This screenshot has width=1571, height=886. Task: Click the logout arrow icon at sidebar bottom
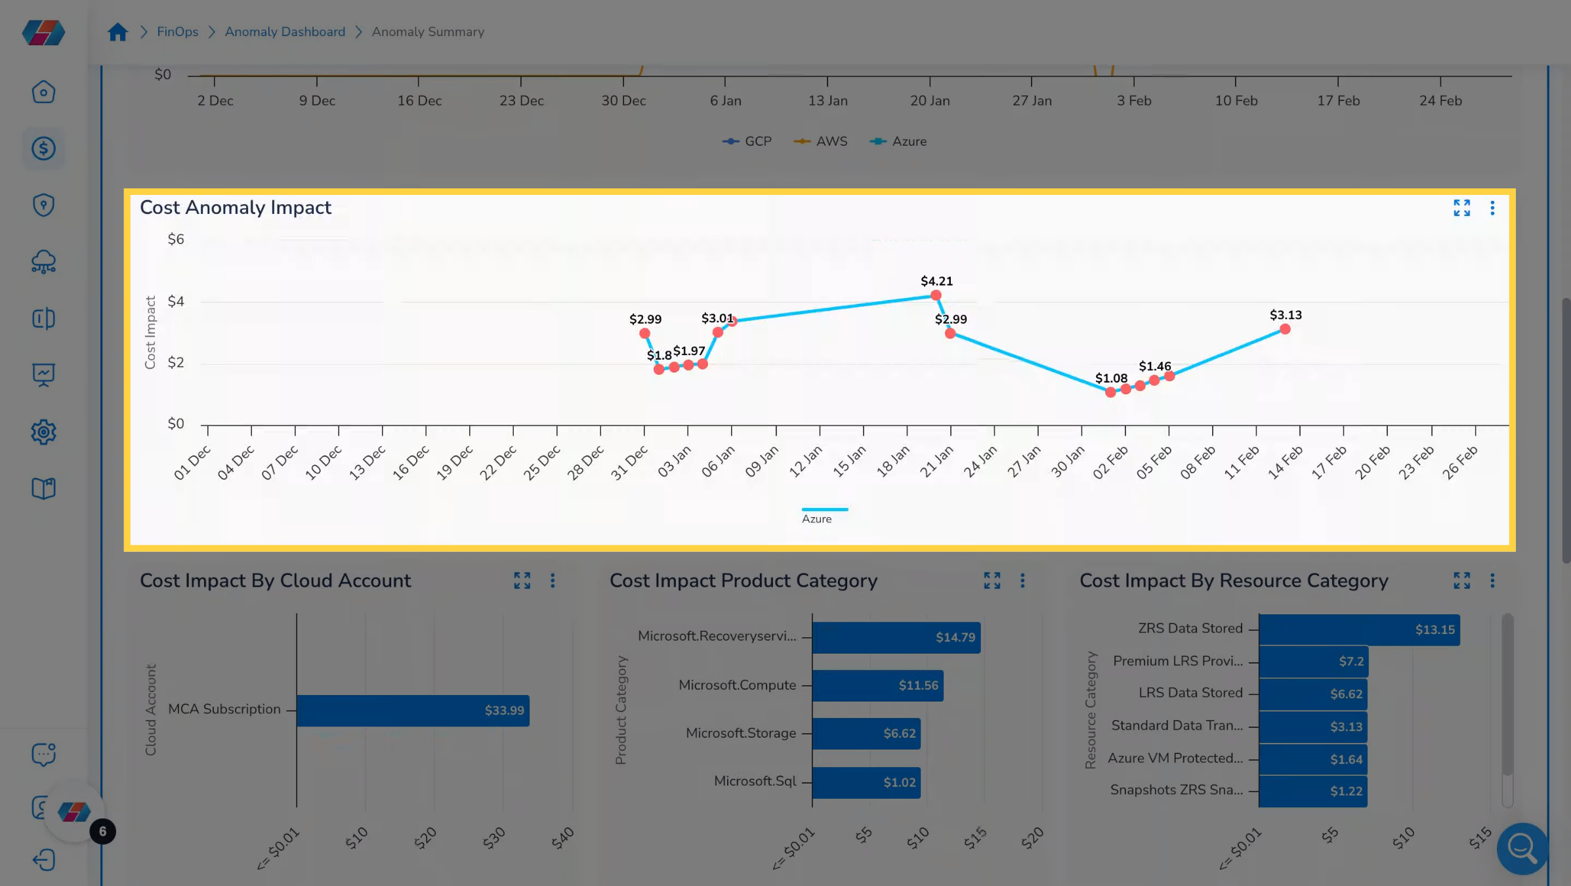point(43,860)
